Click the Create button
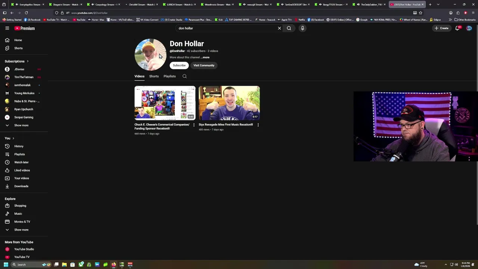 coord(441,28)
